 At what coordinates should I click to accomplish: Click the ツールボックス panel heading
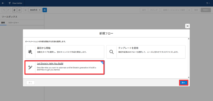point(10,17)
